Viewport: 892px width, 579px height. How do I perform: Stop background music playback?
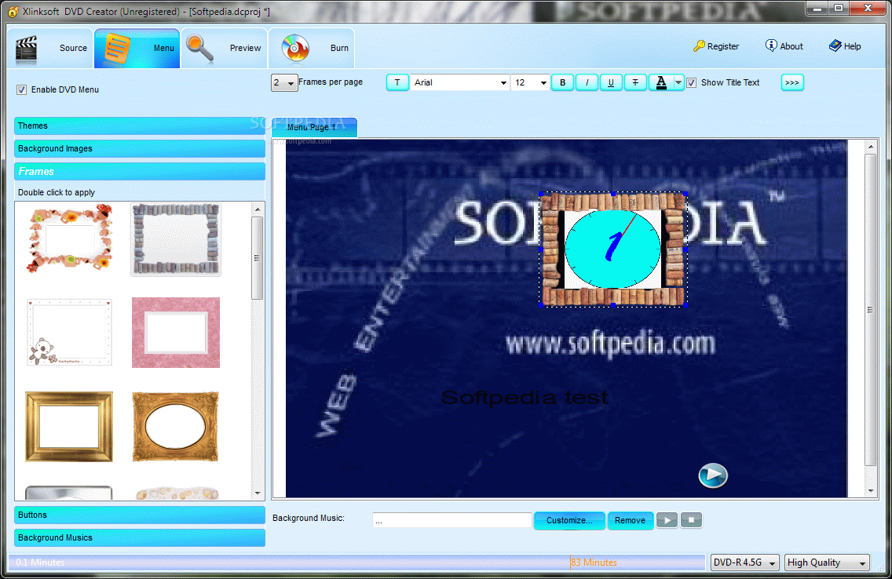691,520
